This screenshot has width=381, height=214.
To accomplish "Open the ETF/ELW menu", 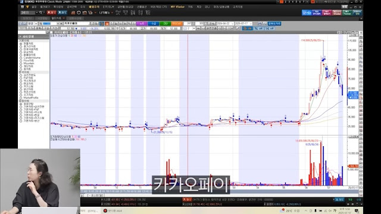I will click(108, 7).
